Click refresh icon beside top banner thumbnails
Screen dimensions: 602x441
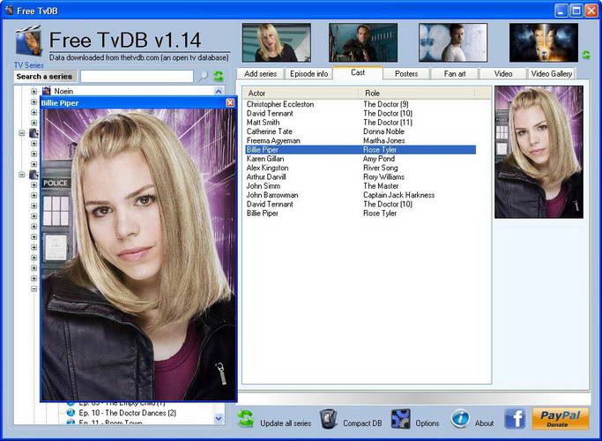586,55
